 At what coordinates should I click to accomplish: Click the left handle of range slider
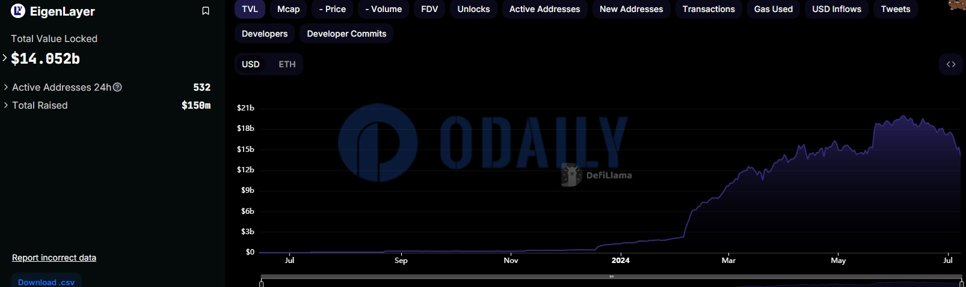262,283
